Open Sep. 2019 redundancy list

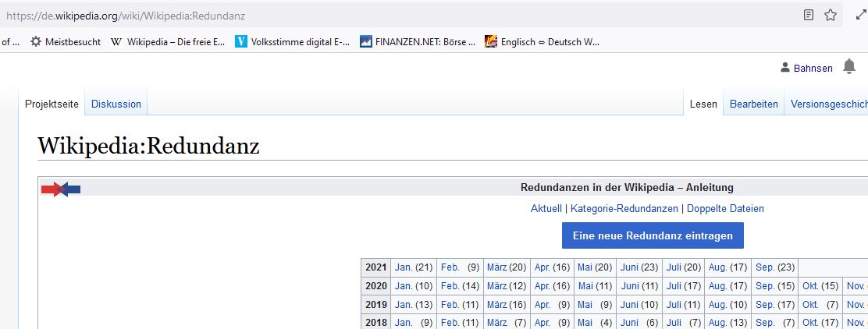coord(765,304)
